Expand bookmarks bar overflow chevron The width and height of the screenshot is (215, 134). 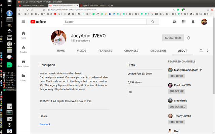(212, 14)
